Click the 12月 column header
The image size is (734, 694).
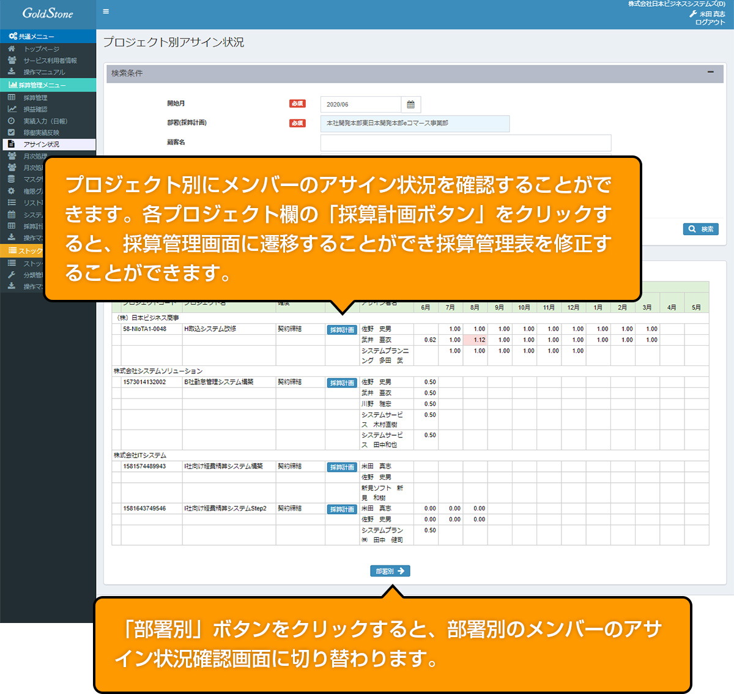click(x=574, y=308)
